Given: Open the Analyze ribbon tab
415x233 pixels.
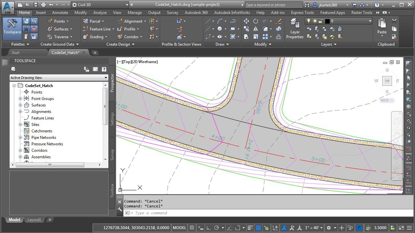Looking at the screenshot, I should coord(100,13).
